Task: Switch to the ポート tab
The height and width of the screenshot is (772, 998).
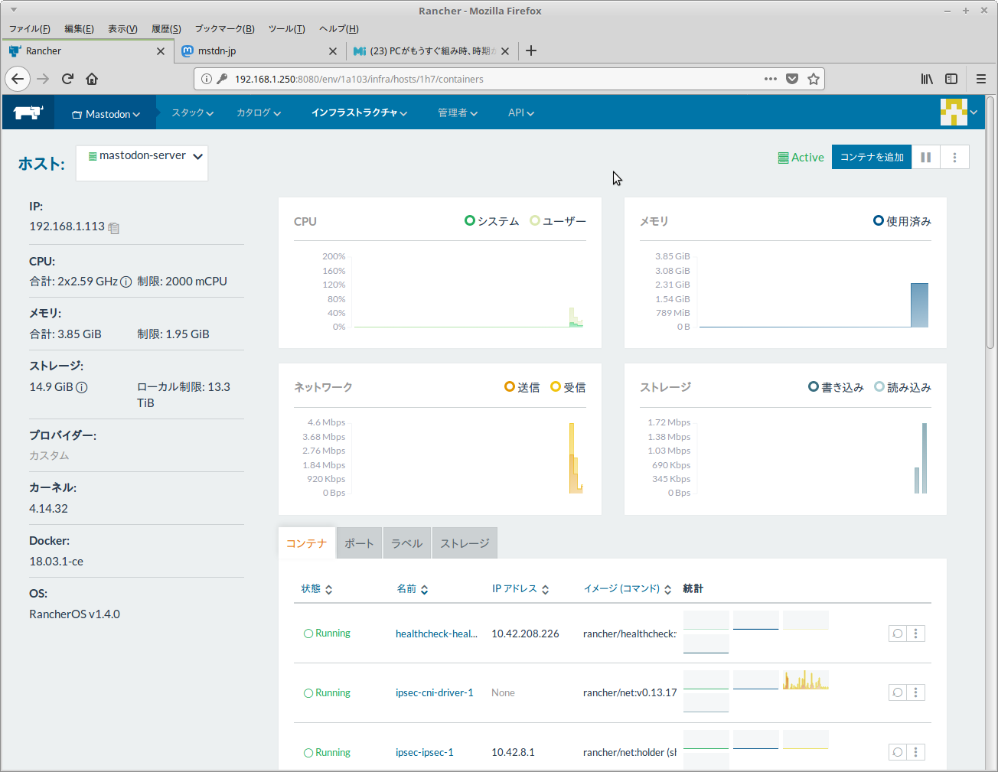Action: tap(359, 543)
